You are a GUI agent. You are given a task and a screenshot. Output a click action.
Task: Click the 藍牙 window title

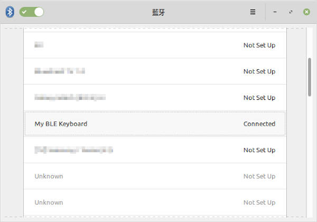[x=158, y=12]
